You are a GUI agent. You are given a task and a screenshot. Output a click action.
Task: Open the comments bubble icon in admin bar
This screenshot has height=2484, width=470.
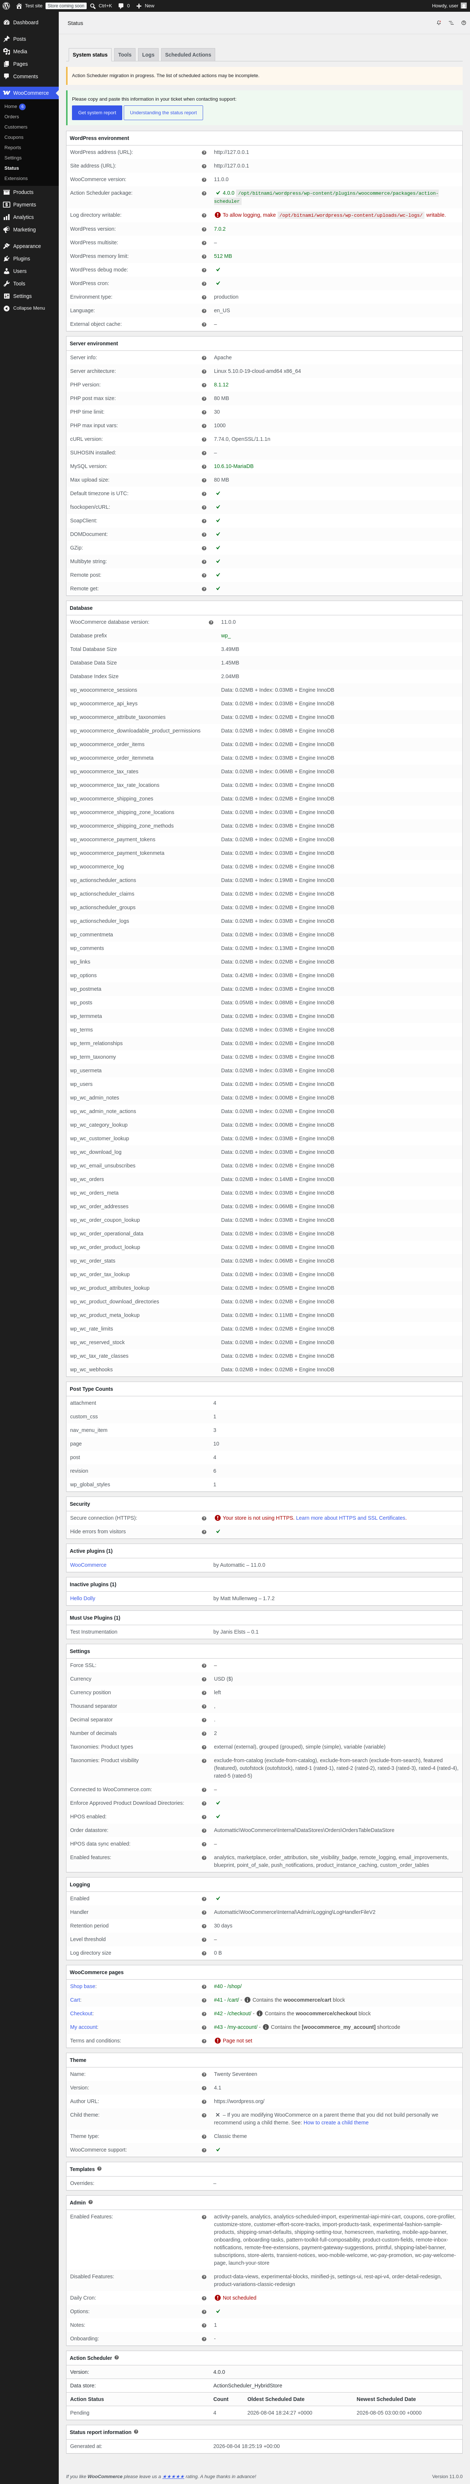(120, 6)
